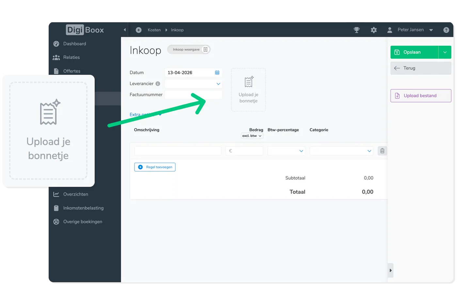Open the Leverancier dropdown
Screen dimensions: 457x294
(193, 84)
